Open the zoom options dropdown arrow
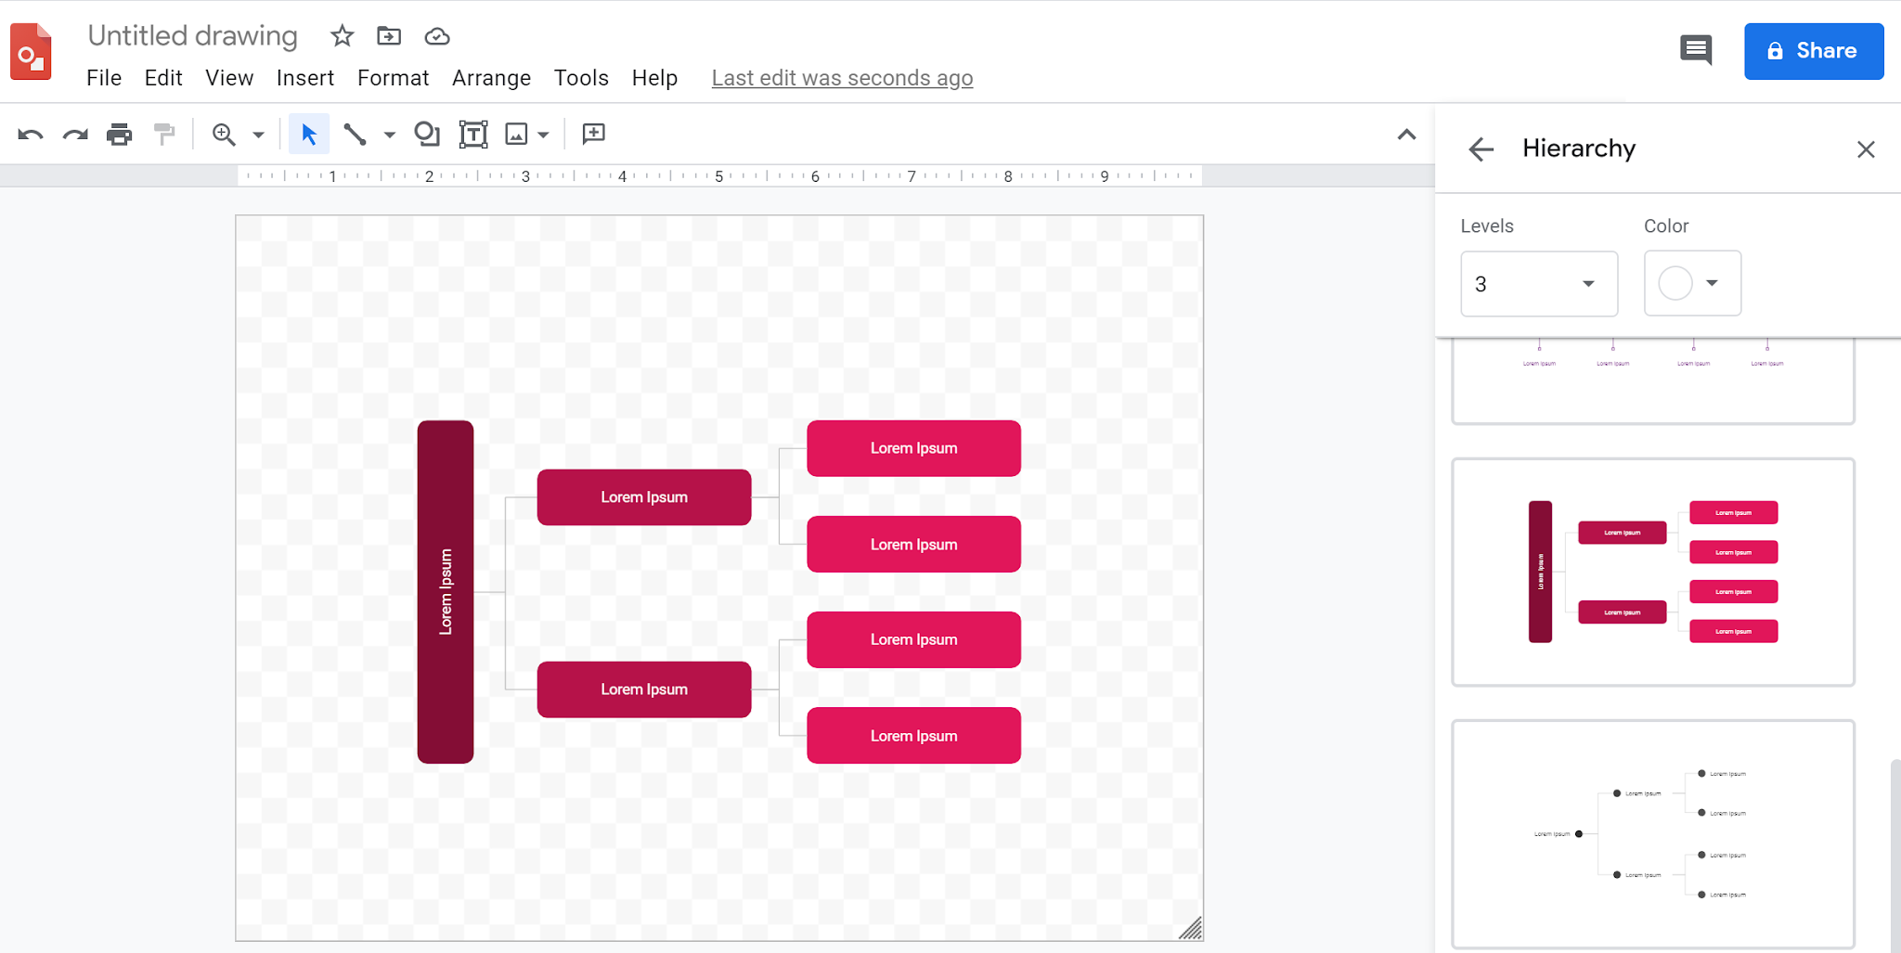 pos(258,134)
